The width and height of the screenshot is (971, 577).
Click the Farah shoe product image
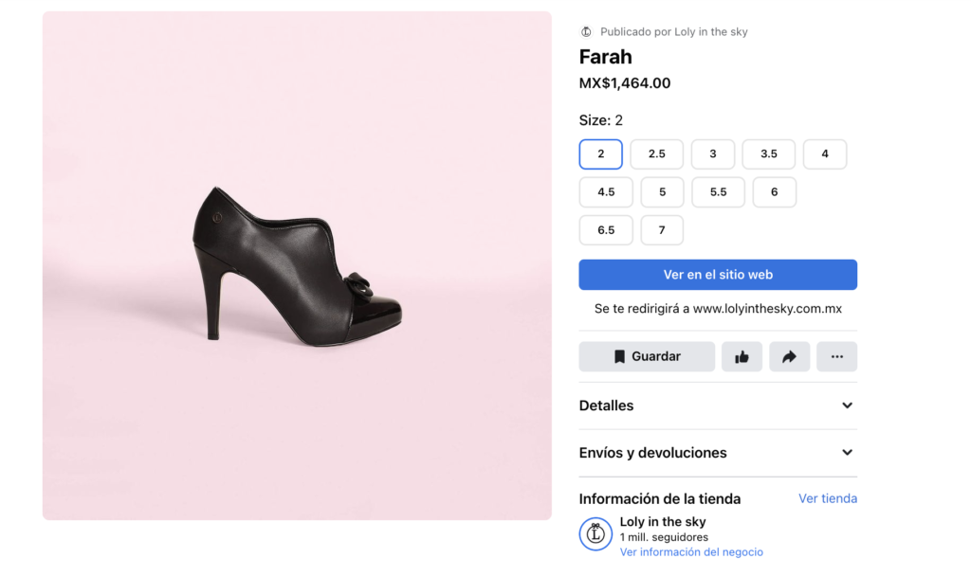tap(297, 265)
